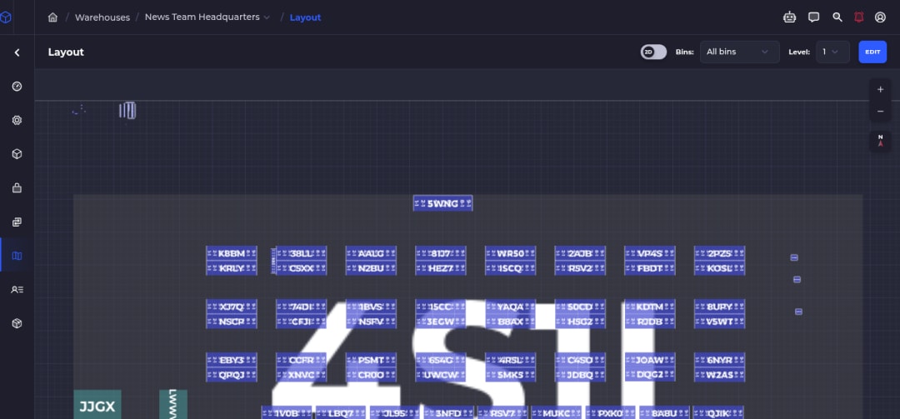Select bin PSMT
This screenshot has height=419, width=900.
[x=371, y=361]
